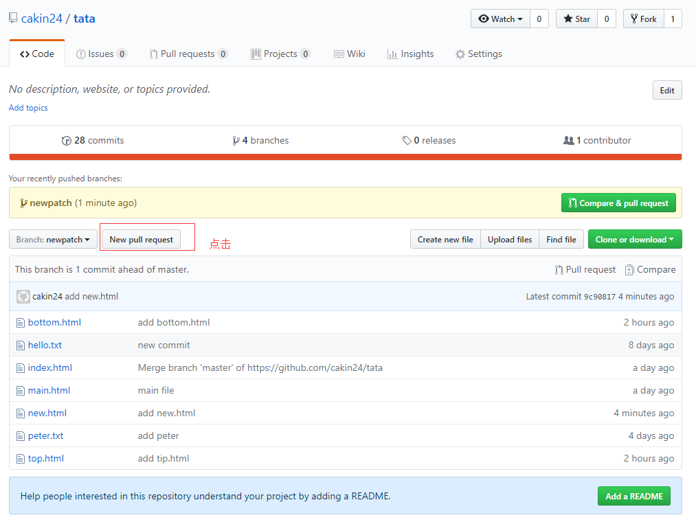Screen dimensions: 696x522
Task: Open the 'add bottom.html' commit message
Action: (x=174, y=322)
